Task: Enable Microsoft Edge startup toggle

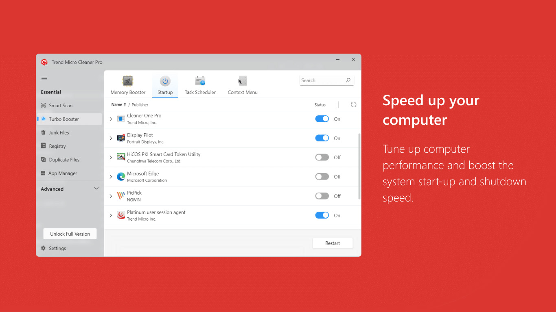Action: (322, 177)
